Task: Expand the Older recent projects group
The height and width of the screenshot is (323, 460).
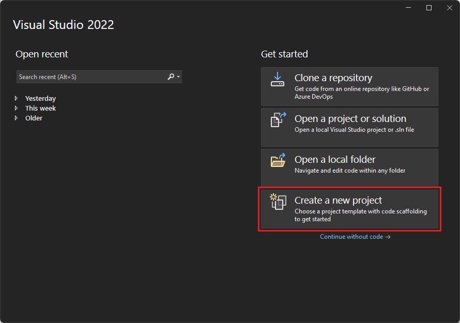Action: 16,118
